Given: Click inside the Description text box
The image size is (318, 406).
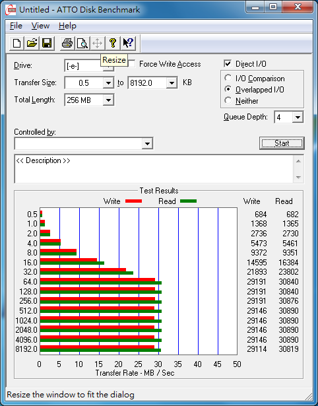Looking at the screenshot, I should pyautogui.click(x=154, y=169).
